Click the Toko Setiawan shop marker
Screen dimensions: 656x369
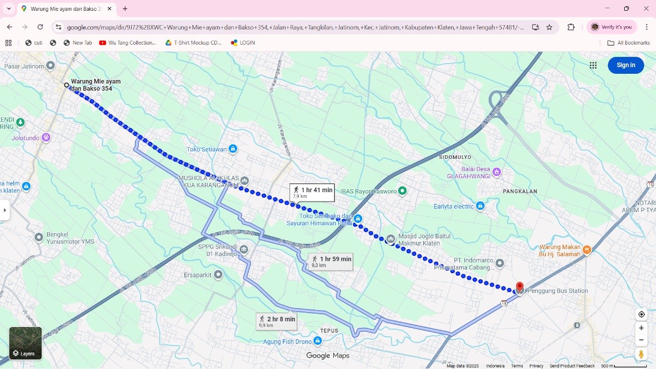click(x=233, y=149)
